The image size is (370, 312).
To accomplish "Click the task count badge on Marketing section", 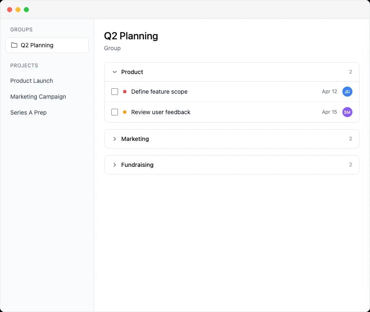I will pyautogui.click(x=350, y=138).
